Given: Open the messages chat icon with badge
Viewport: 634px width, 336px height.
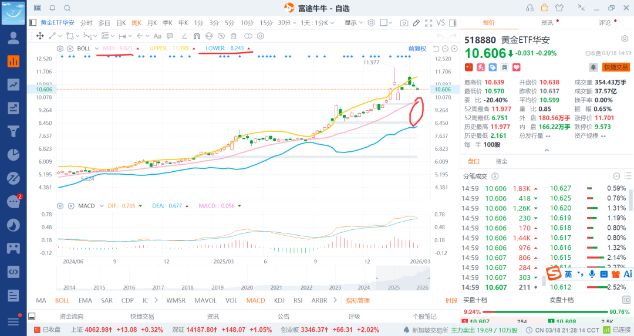Looking at the screenshot, I should coord(14,201).
